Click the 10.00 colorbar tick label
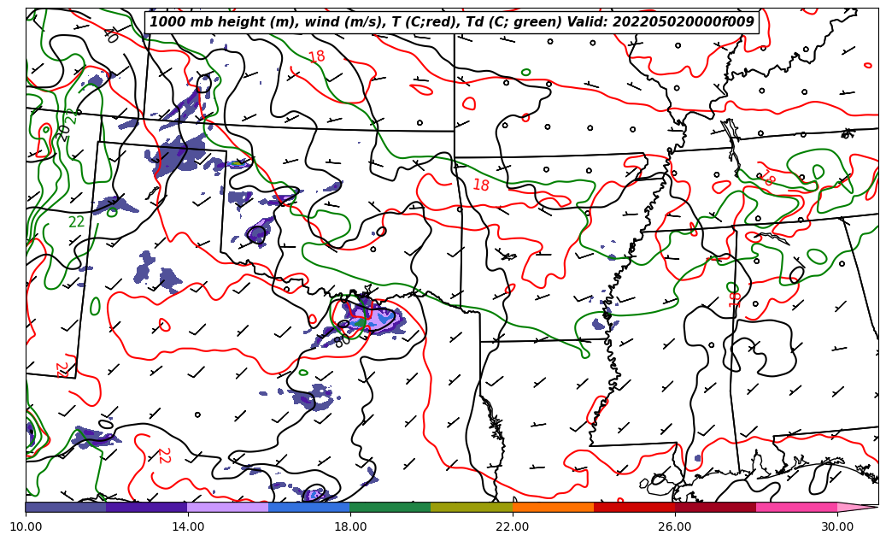Screen dimensions: 886x541 (x=26, y=526)
